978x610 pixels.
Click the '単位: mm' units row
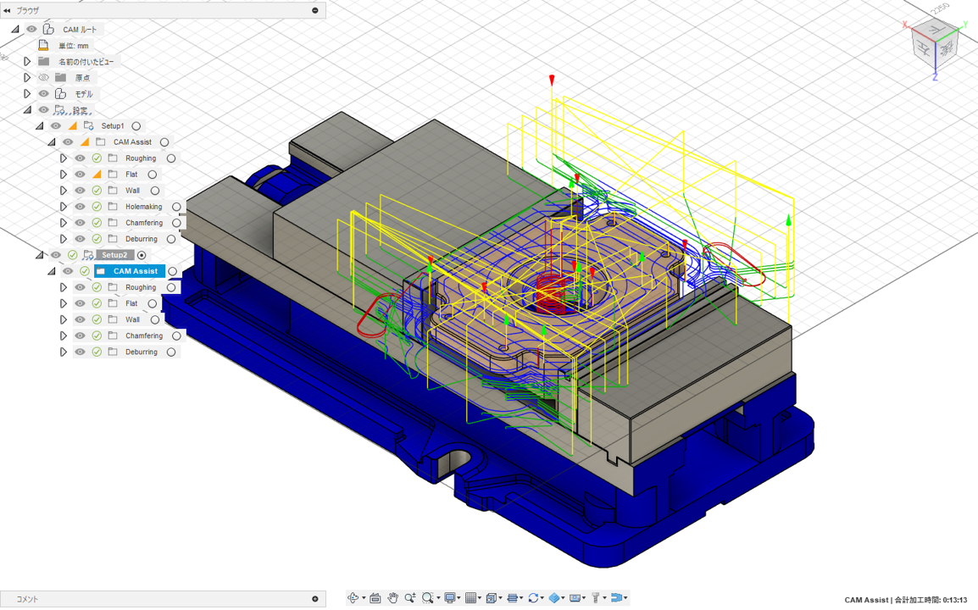coord(74,46)
